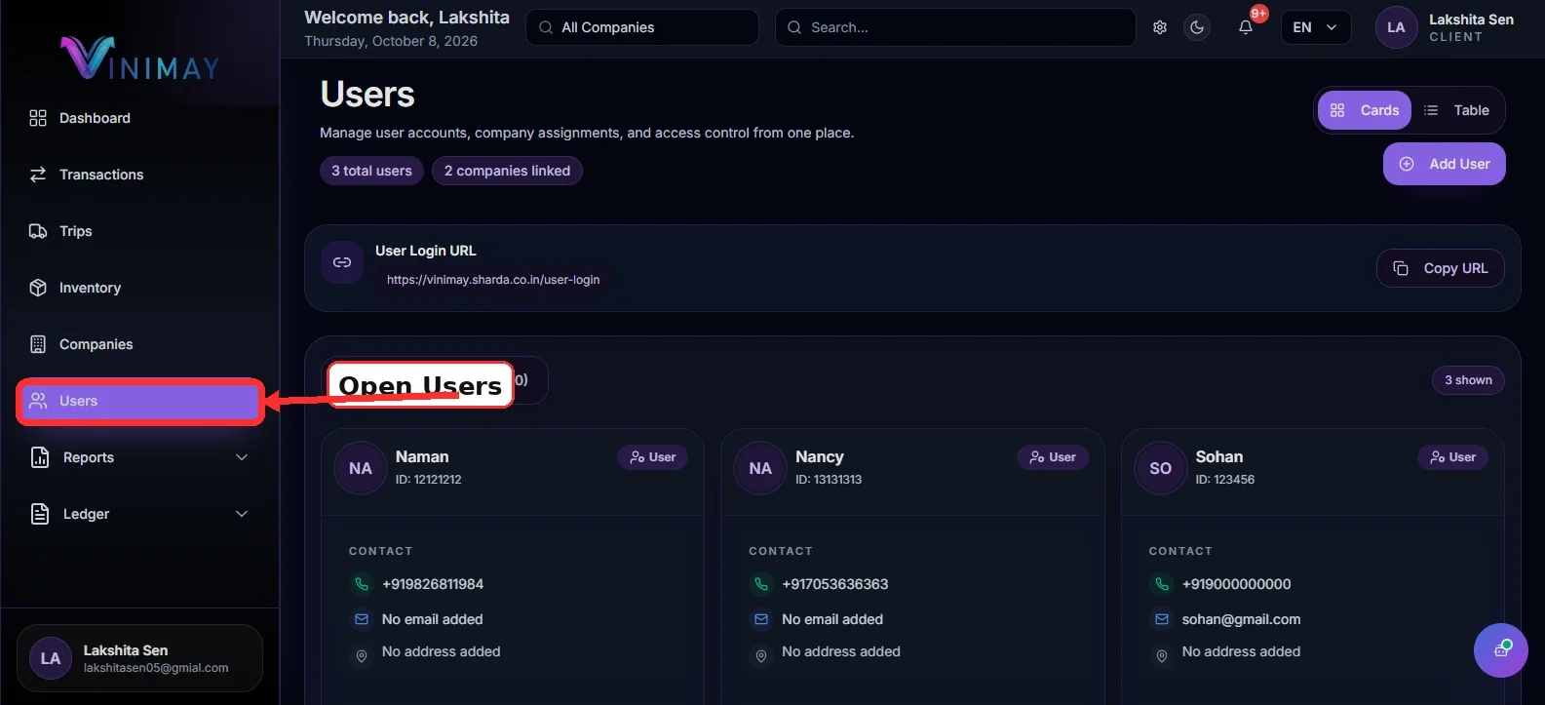Open the All Companies selector

pos(642,27)
